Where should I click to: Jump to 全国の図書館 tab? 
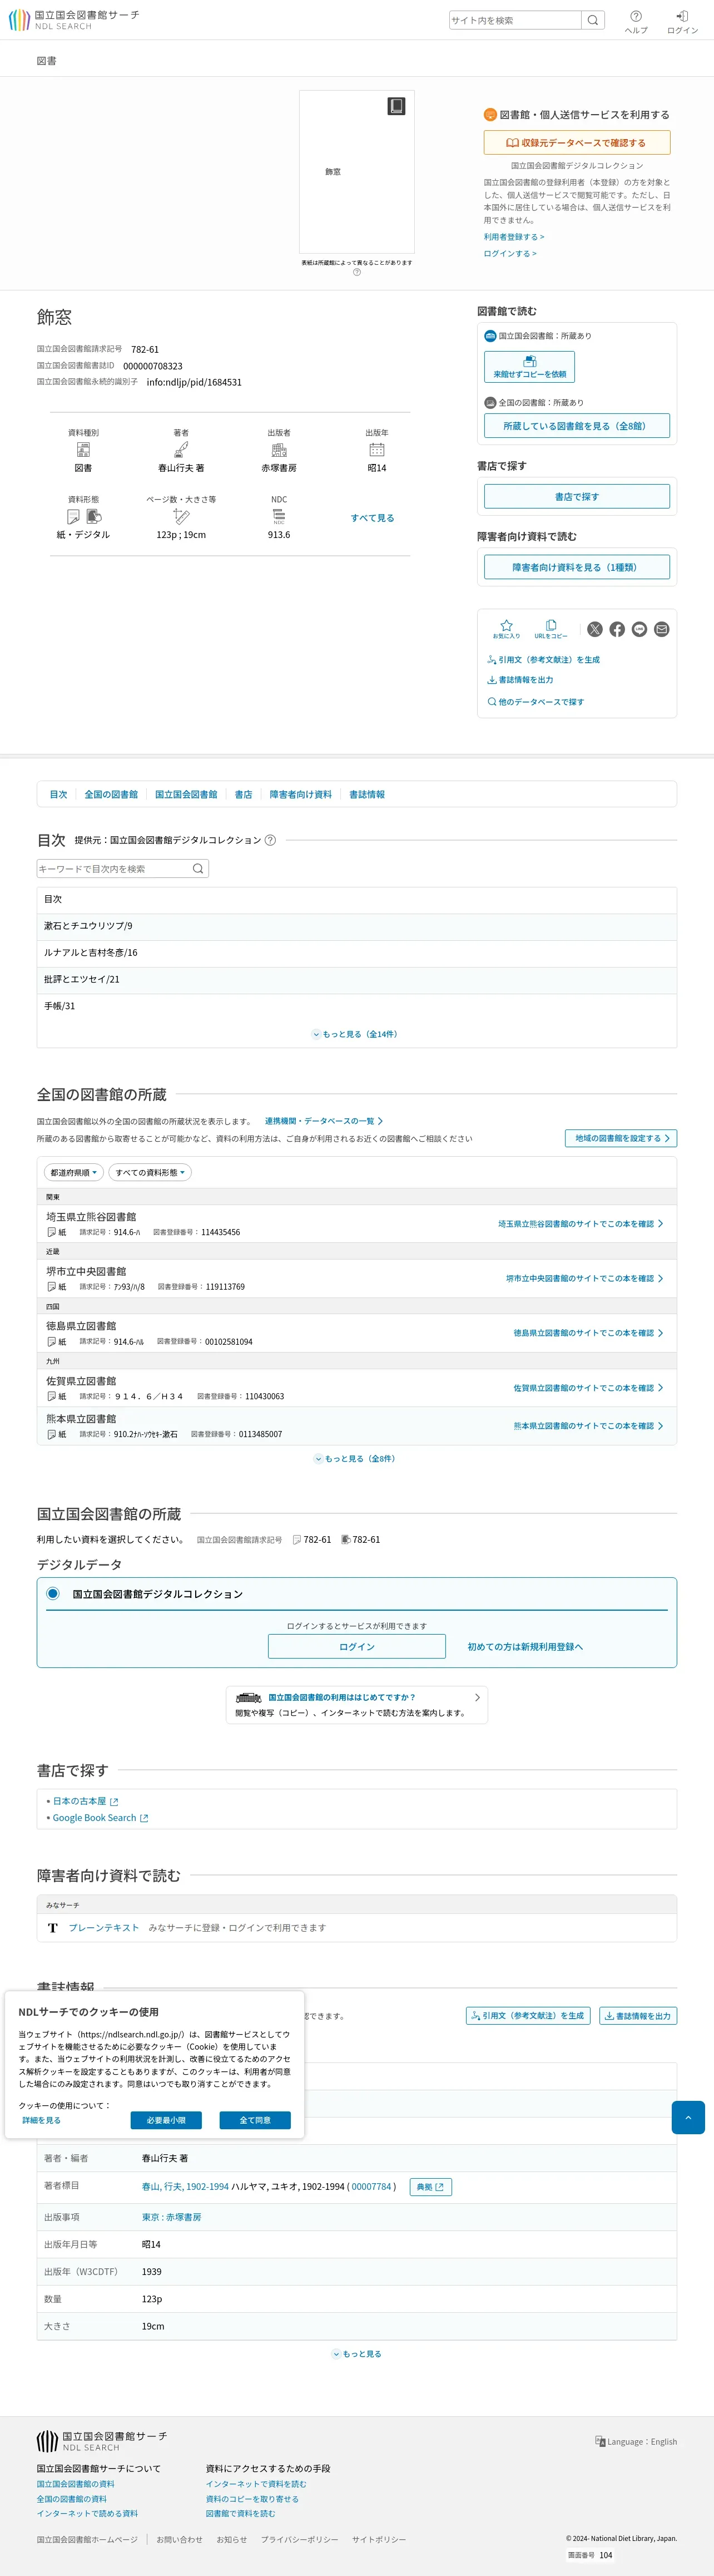coord(111,794)
